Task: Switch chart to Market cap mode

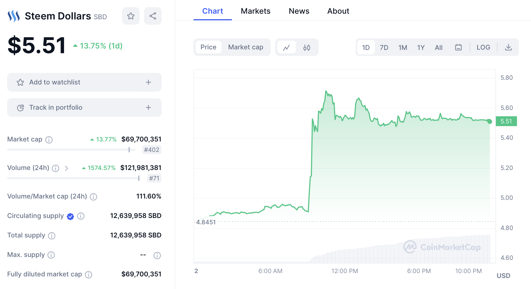Action: pyautogui.click(x=245, y=47)
